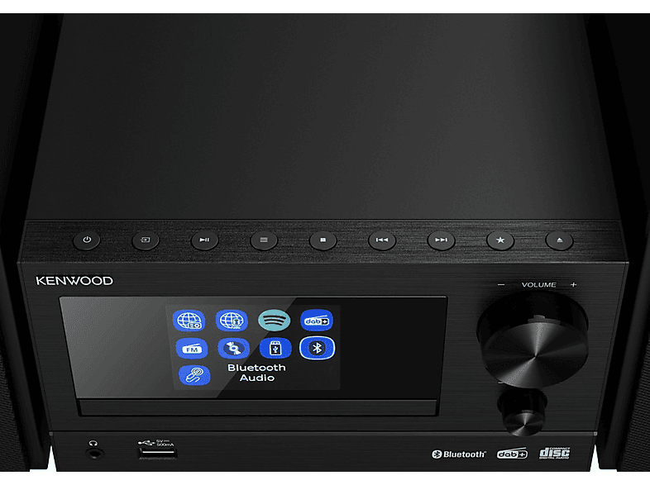Click the minus sign beside VOLUME
The image size is (650, 485).
[501, 284]
